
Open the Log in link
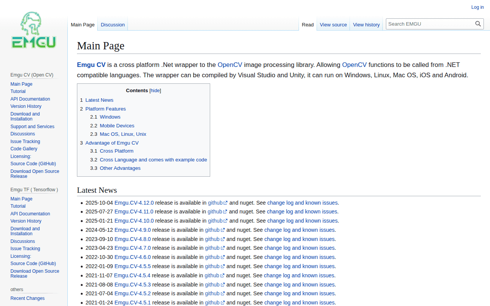click(477, 7)
